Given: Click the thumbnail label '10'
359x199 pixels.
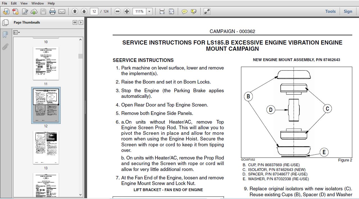Looking at the screenshot, I should coord(46,42).
